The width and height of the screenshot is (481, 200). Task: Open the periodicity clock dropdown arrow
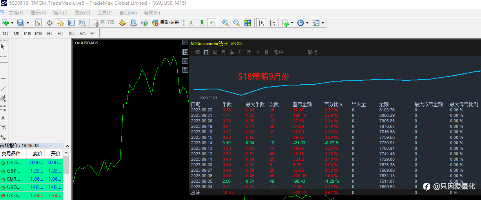[x=307, y=23]
